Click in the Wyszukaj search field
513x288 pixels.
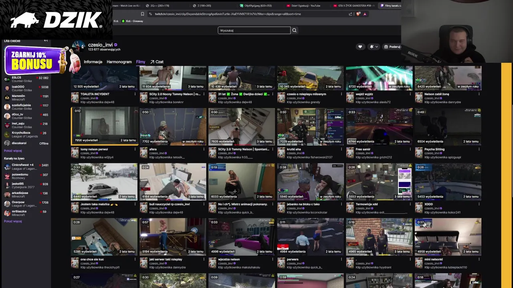tap(254, 30)
